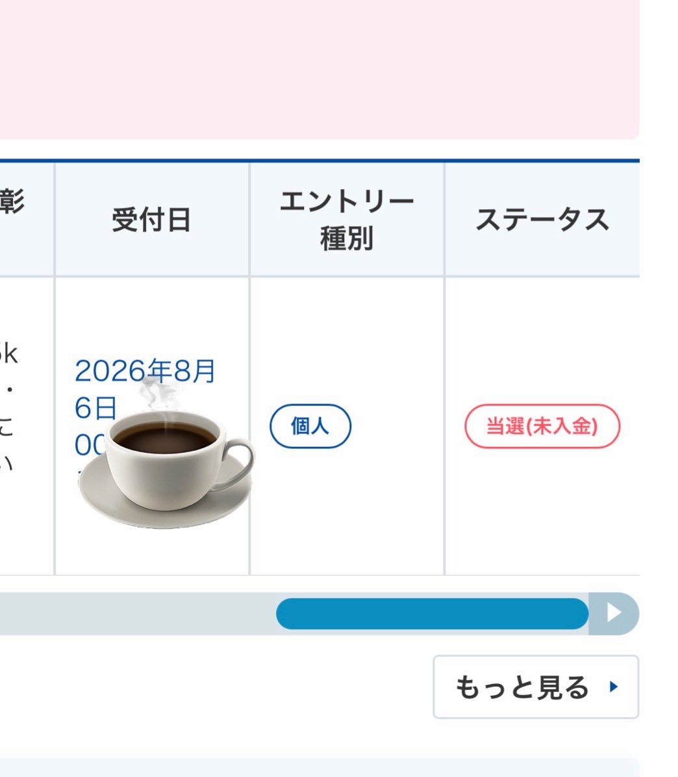This screenshot has width=678, height=777.
Task: Click the steam above the coffee cup
Action: (x=158, y=393)
